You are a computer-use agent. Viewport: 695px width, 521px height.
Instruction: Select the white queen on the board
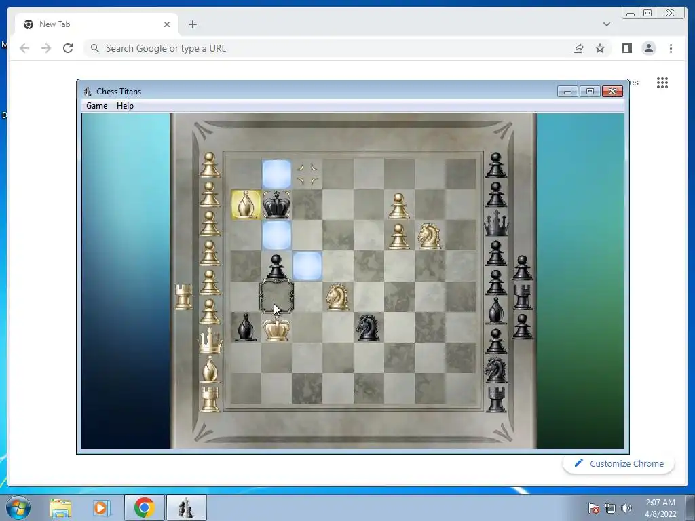coord(277,329)
